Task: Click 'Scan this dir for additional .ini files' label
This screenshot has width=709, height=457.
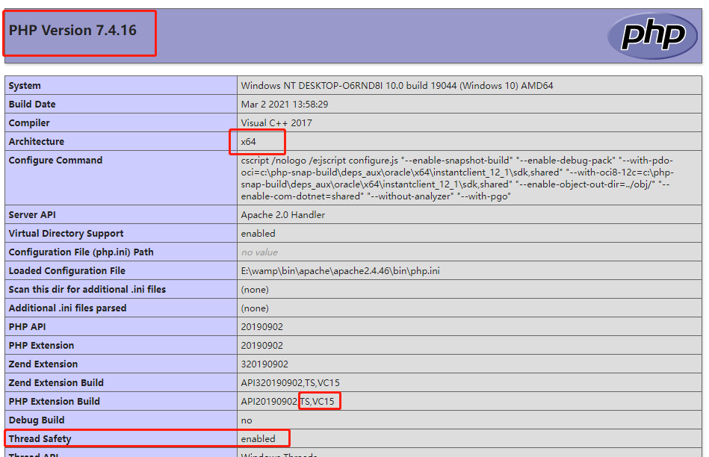Action: click(87, 289)
